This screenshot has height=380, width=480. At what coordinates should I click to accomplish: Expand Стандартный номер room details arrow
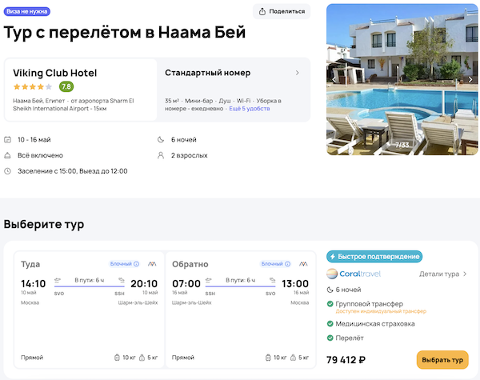(x=297, y=73)
